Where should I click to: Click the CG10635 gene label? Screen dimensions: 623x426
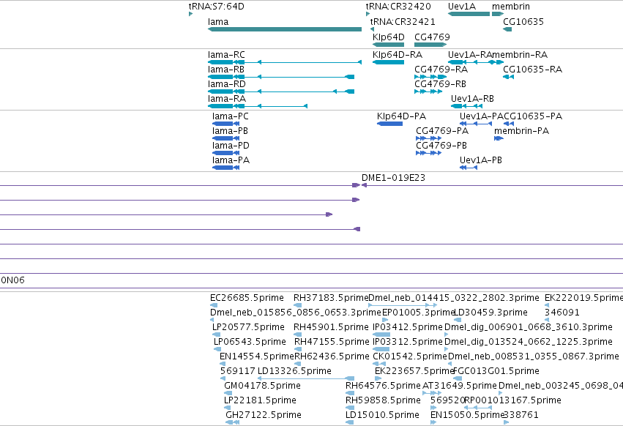coord(523,22)
